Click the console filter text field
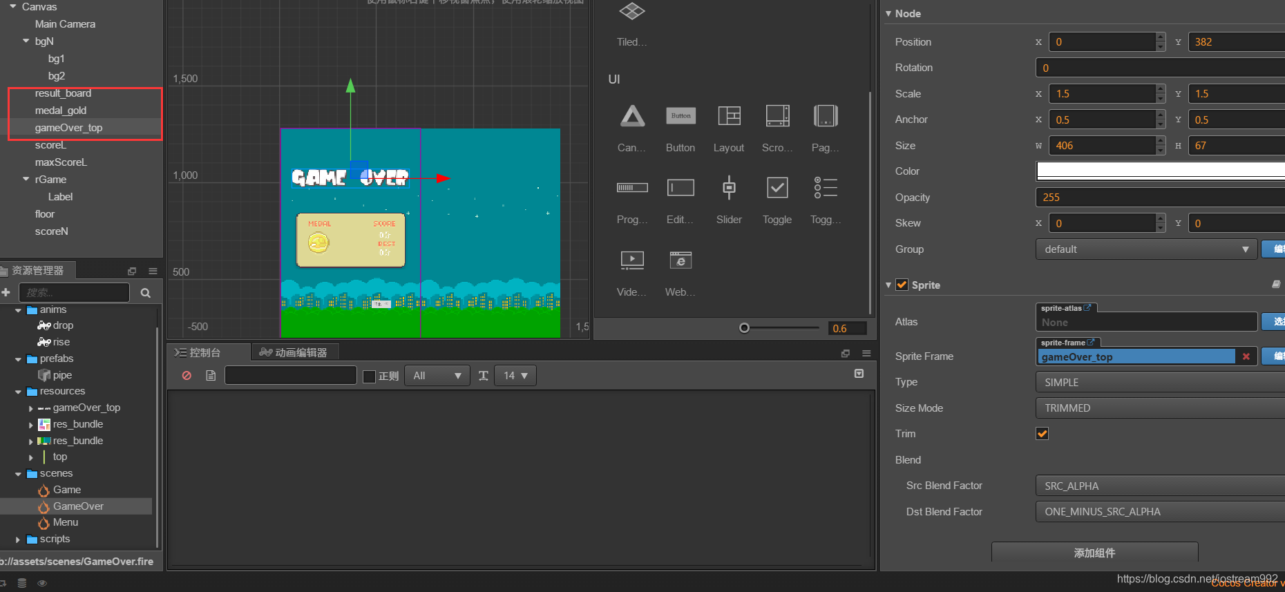This screenshot has width=1285, height=592. (x=291, y=375)
